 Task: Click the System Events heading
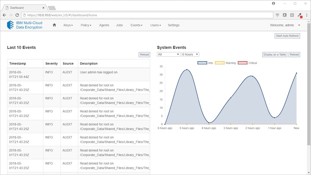coord(172,47)
